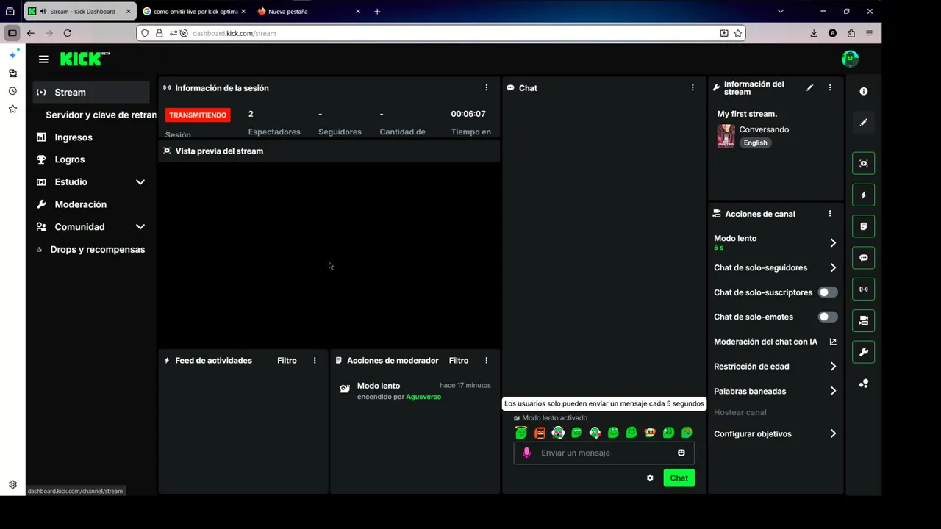Focus the Enviar un mensaje field
Image resolution: width=941 pixels, height=529 pixels.
[604, 453]
